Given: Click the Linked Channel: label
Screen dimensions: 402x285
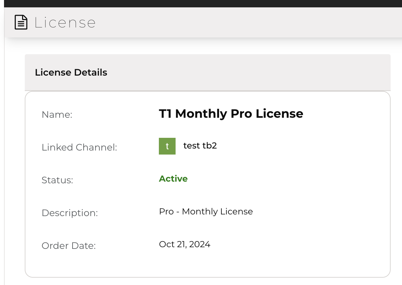Looking at the screenshot, I should point(79,148).
